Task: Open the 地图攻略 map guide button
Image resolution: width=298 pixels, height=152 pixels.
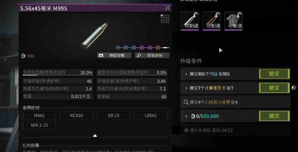Action: tap(114, 56)
